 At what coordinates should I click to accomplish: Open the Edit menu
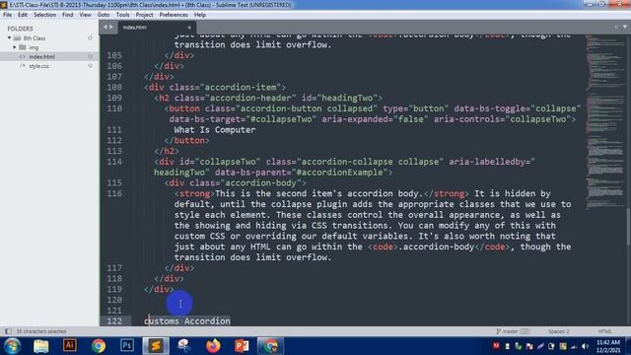(x=23, y=15)
